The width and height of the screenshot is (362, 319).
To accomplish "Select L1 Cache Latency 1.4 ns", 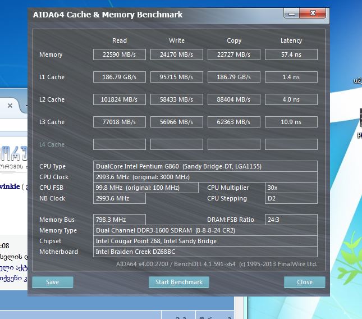I will 291,77.
